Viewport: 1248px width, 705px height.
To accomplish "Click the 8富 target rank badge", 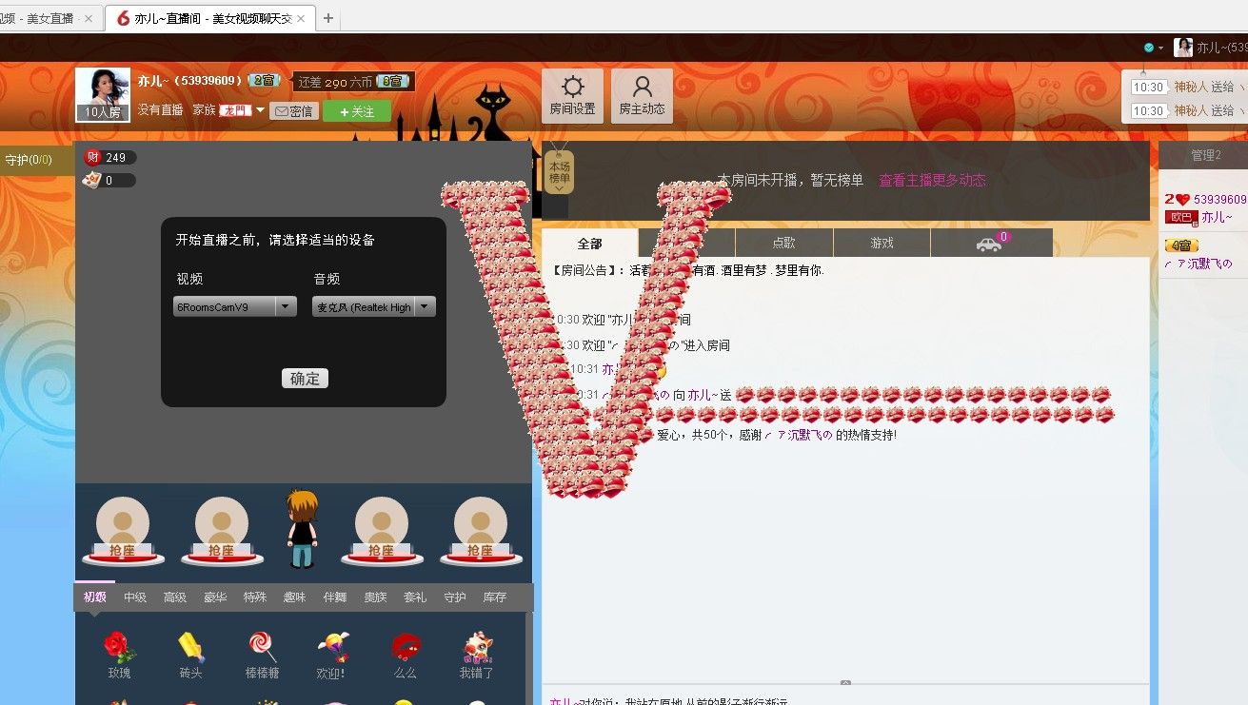I will click(393, 82).
